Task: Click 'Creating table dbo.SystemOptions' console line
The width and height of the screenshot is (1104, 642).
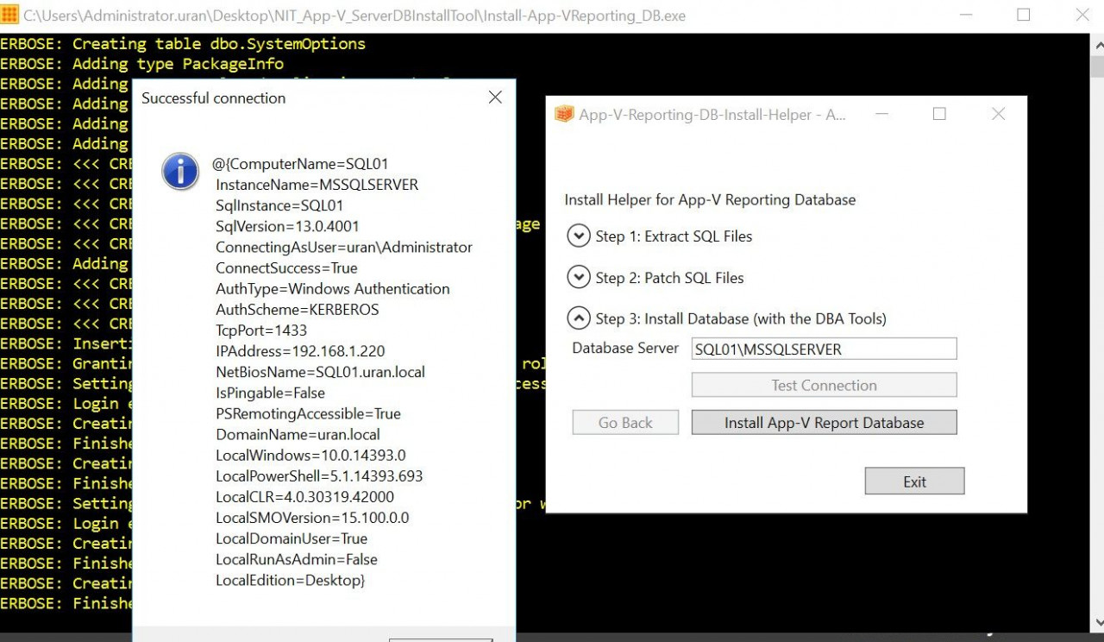Action: pos(219,43)
